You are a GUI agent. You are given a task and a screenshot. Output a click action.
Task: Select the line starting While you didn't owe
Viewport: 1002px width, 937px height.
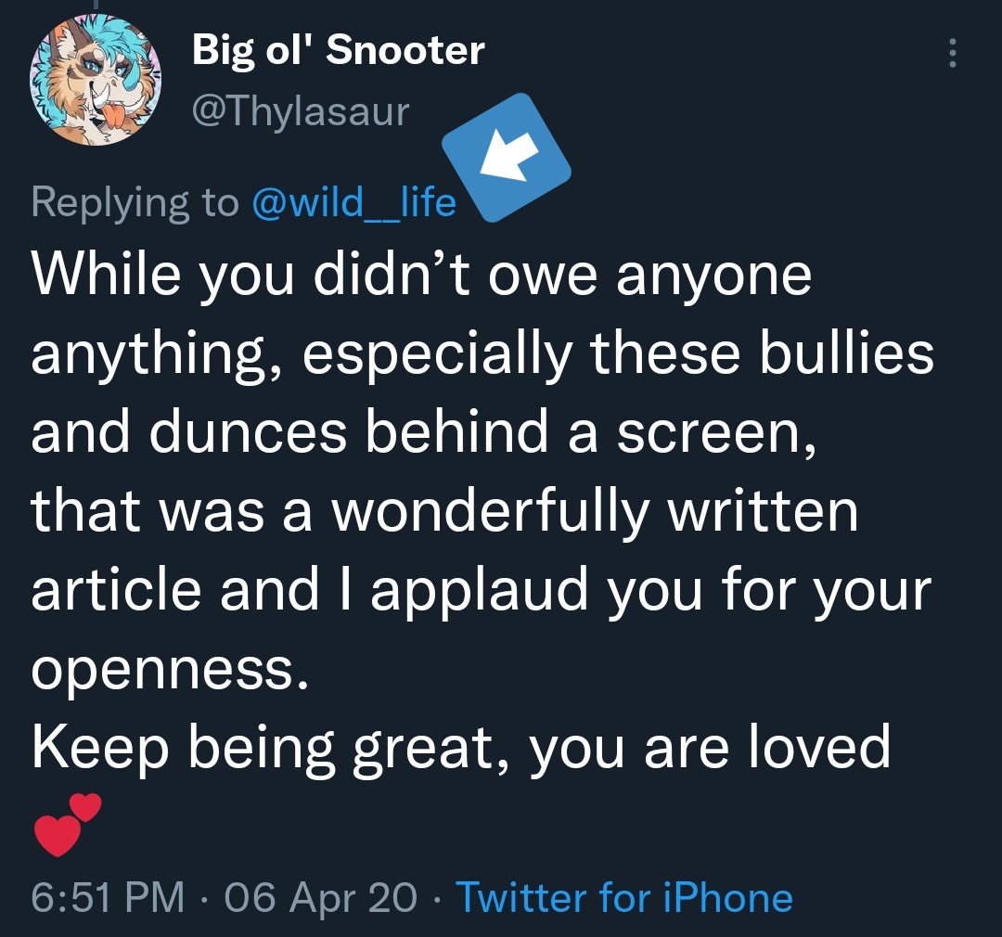[x=421, y=276]
